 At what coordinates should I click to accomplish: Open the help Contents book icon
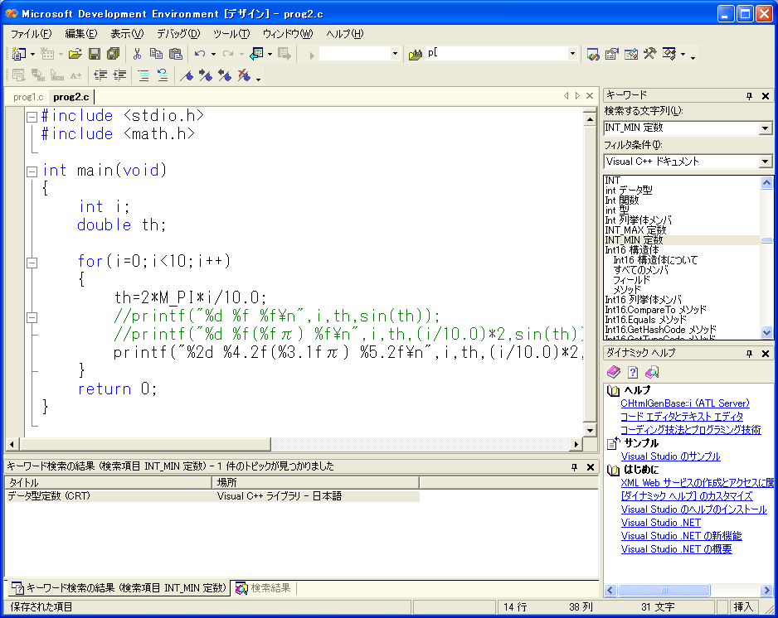click(x=614, y=372)
